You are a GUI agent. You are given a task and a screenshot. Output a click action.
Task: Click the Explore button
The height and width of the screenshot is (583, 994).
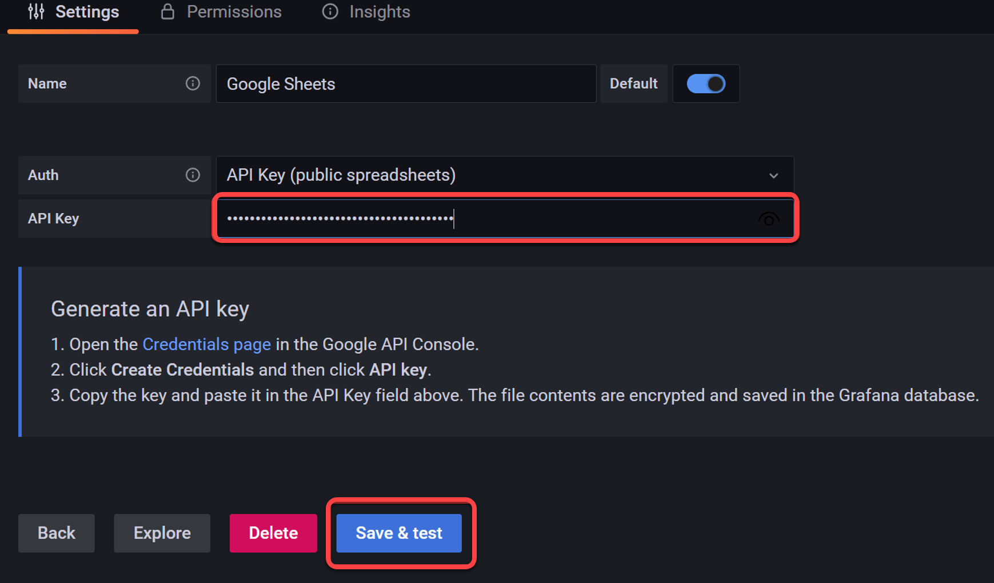pos(162,533)
